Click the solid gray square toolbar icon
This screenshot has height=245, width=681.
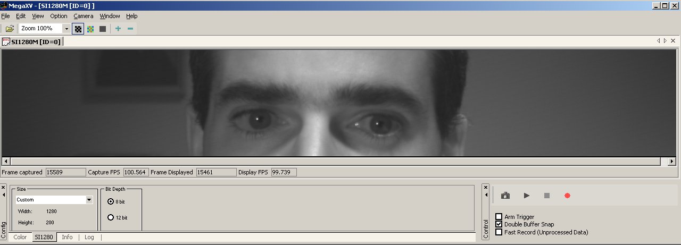[x=103, y=29]
